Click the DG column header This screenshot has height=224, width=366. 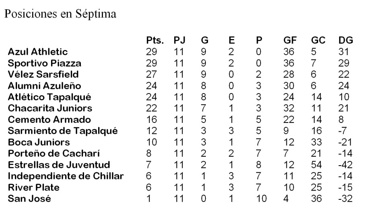coord(345,40)
